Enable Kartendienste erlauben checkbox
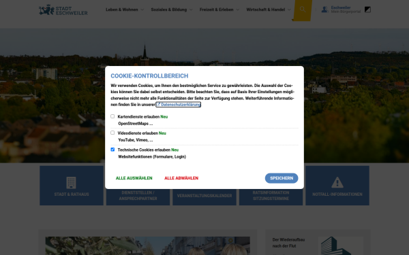 [x=112, y=116]
